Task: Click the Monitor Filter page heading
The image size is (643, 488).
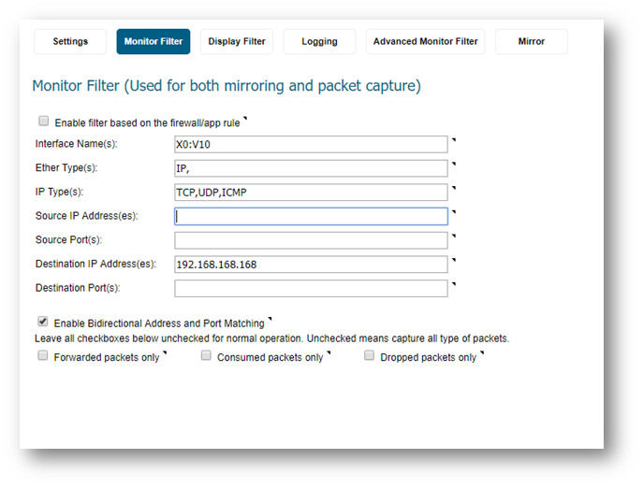Action: point(227,86)
